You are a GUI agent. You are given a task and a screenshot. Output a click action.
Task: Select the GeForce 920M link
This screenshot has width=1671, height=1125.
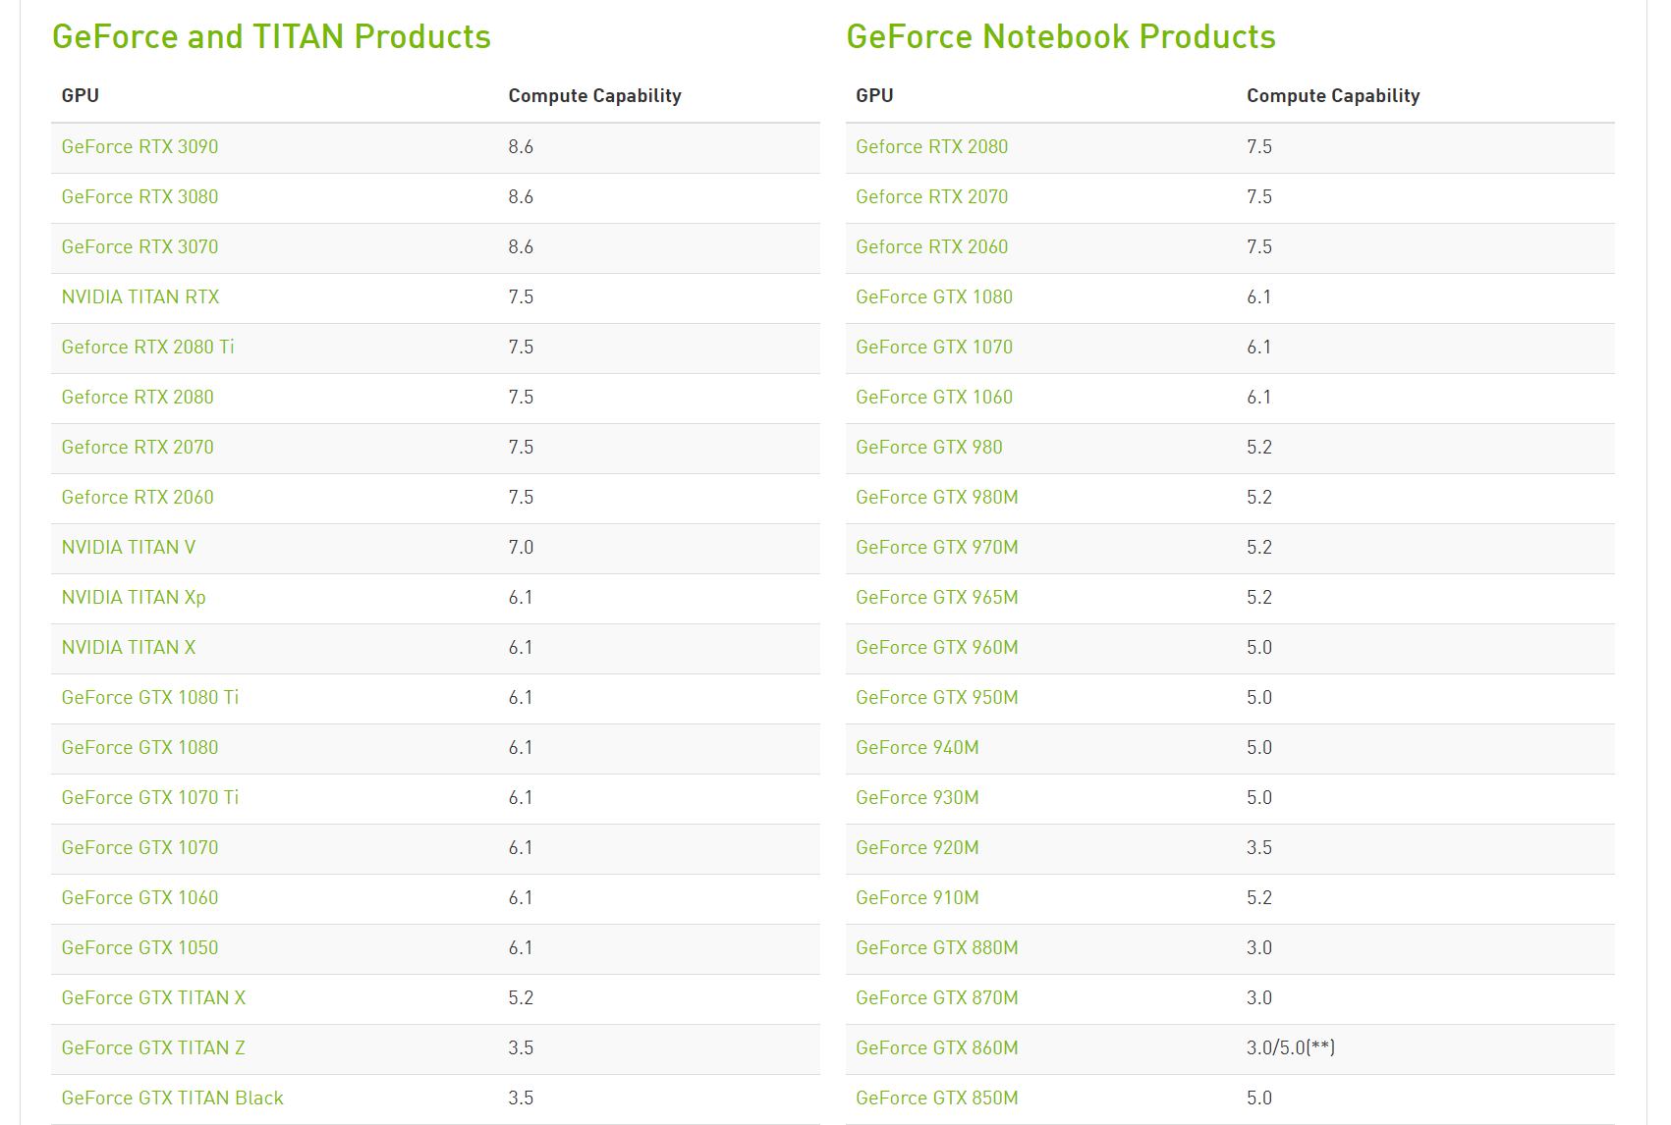click(x=918, y=848)
